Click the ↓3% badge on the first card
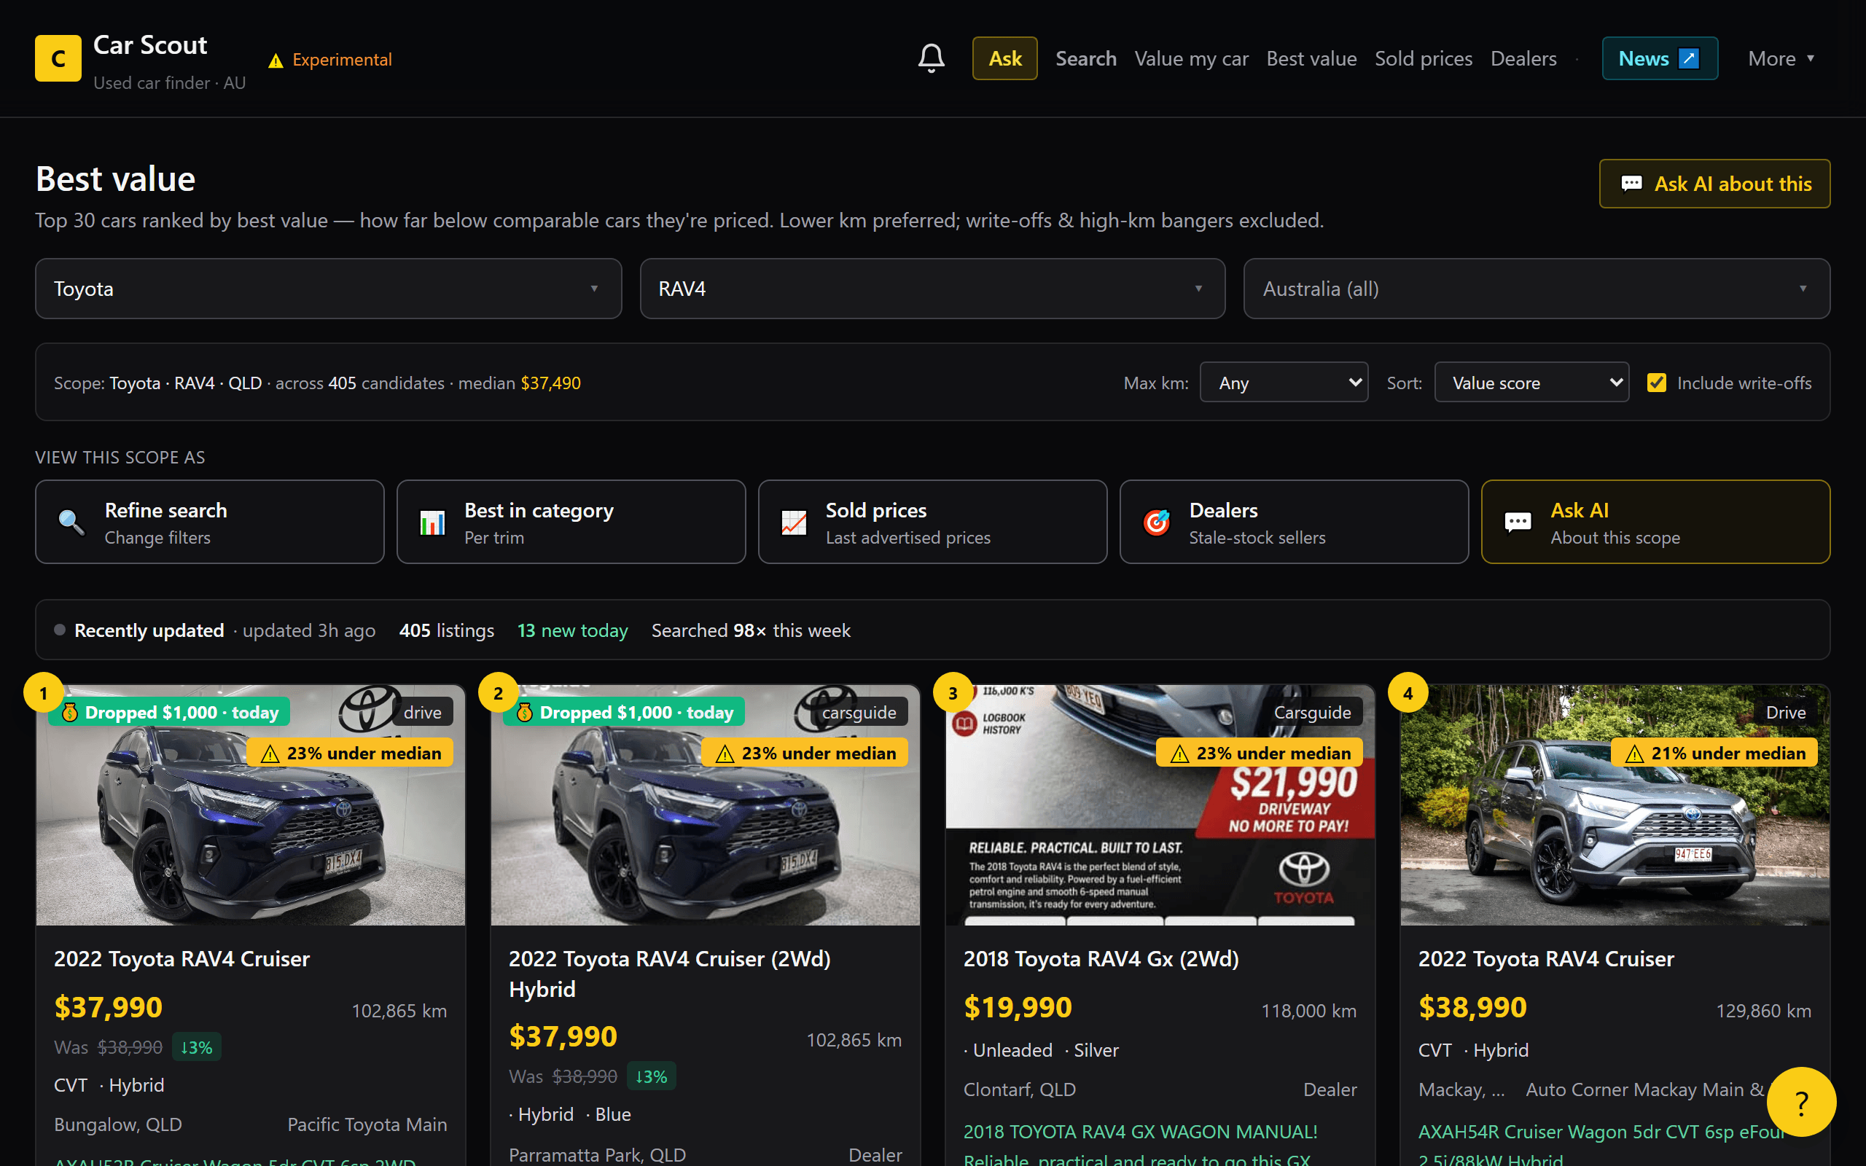This screenshot has width=1866, height=1166. (197, 1047)
